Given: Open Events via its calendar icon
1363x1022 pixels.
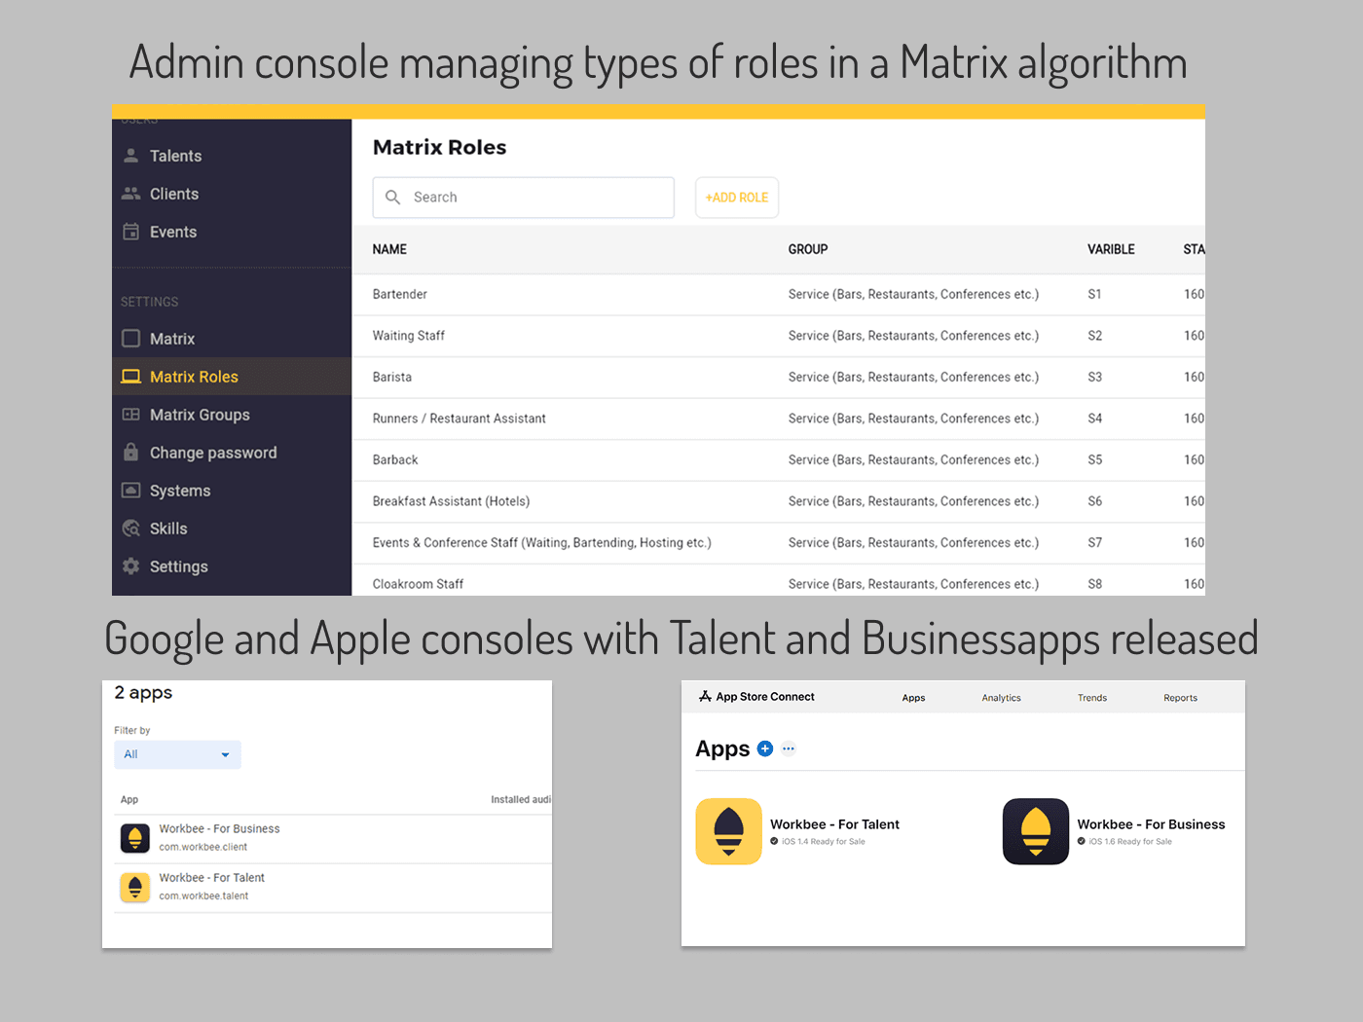Looking at the screenshot, I should point(130,232).
